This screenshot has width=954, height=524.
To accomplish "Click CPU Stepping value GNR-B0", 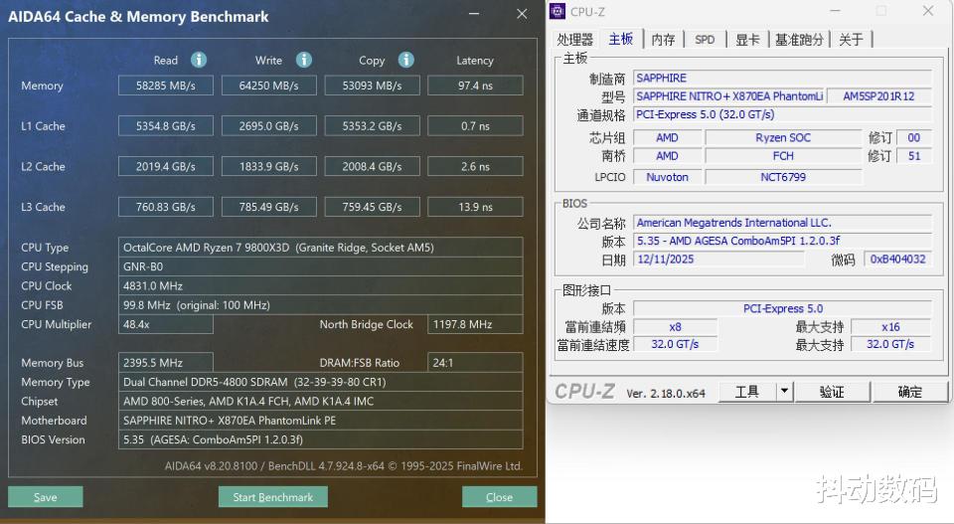I will coord(321,266).
